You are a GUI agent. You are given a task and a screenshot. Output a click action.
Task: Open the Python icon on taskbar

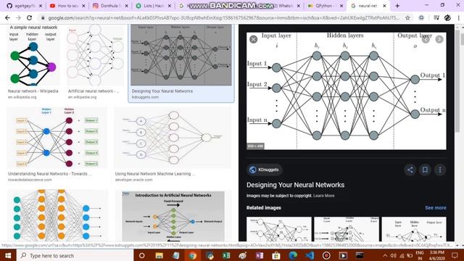210,255
